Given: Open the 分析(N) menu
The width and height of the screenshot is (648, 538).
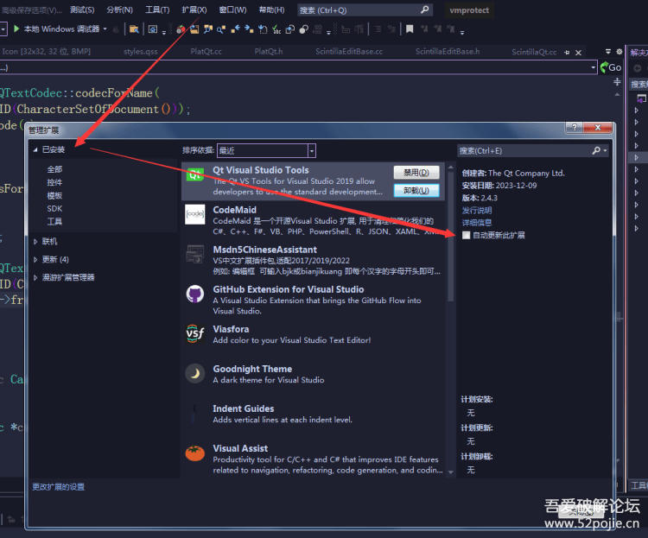Looking at the screenshot, I should tap(119, 9).
